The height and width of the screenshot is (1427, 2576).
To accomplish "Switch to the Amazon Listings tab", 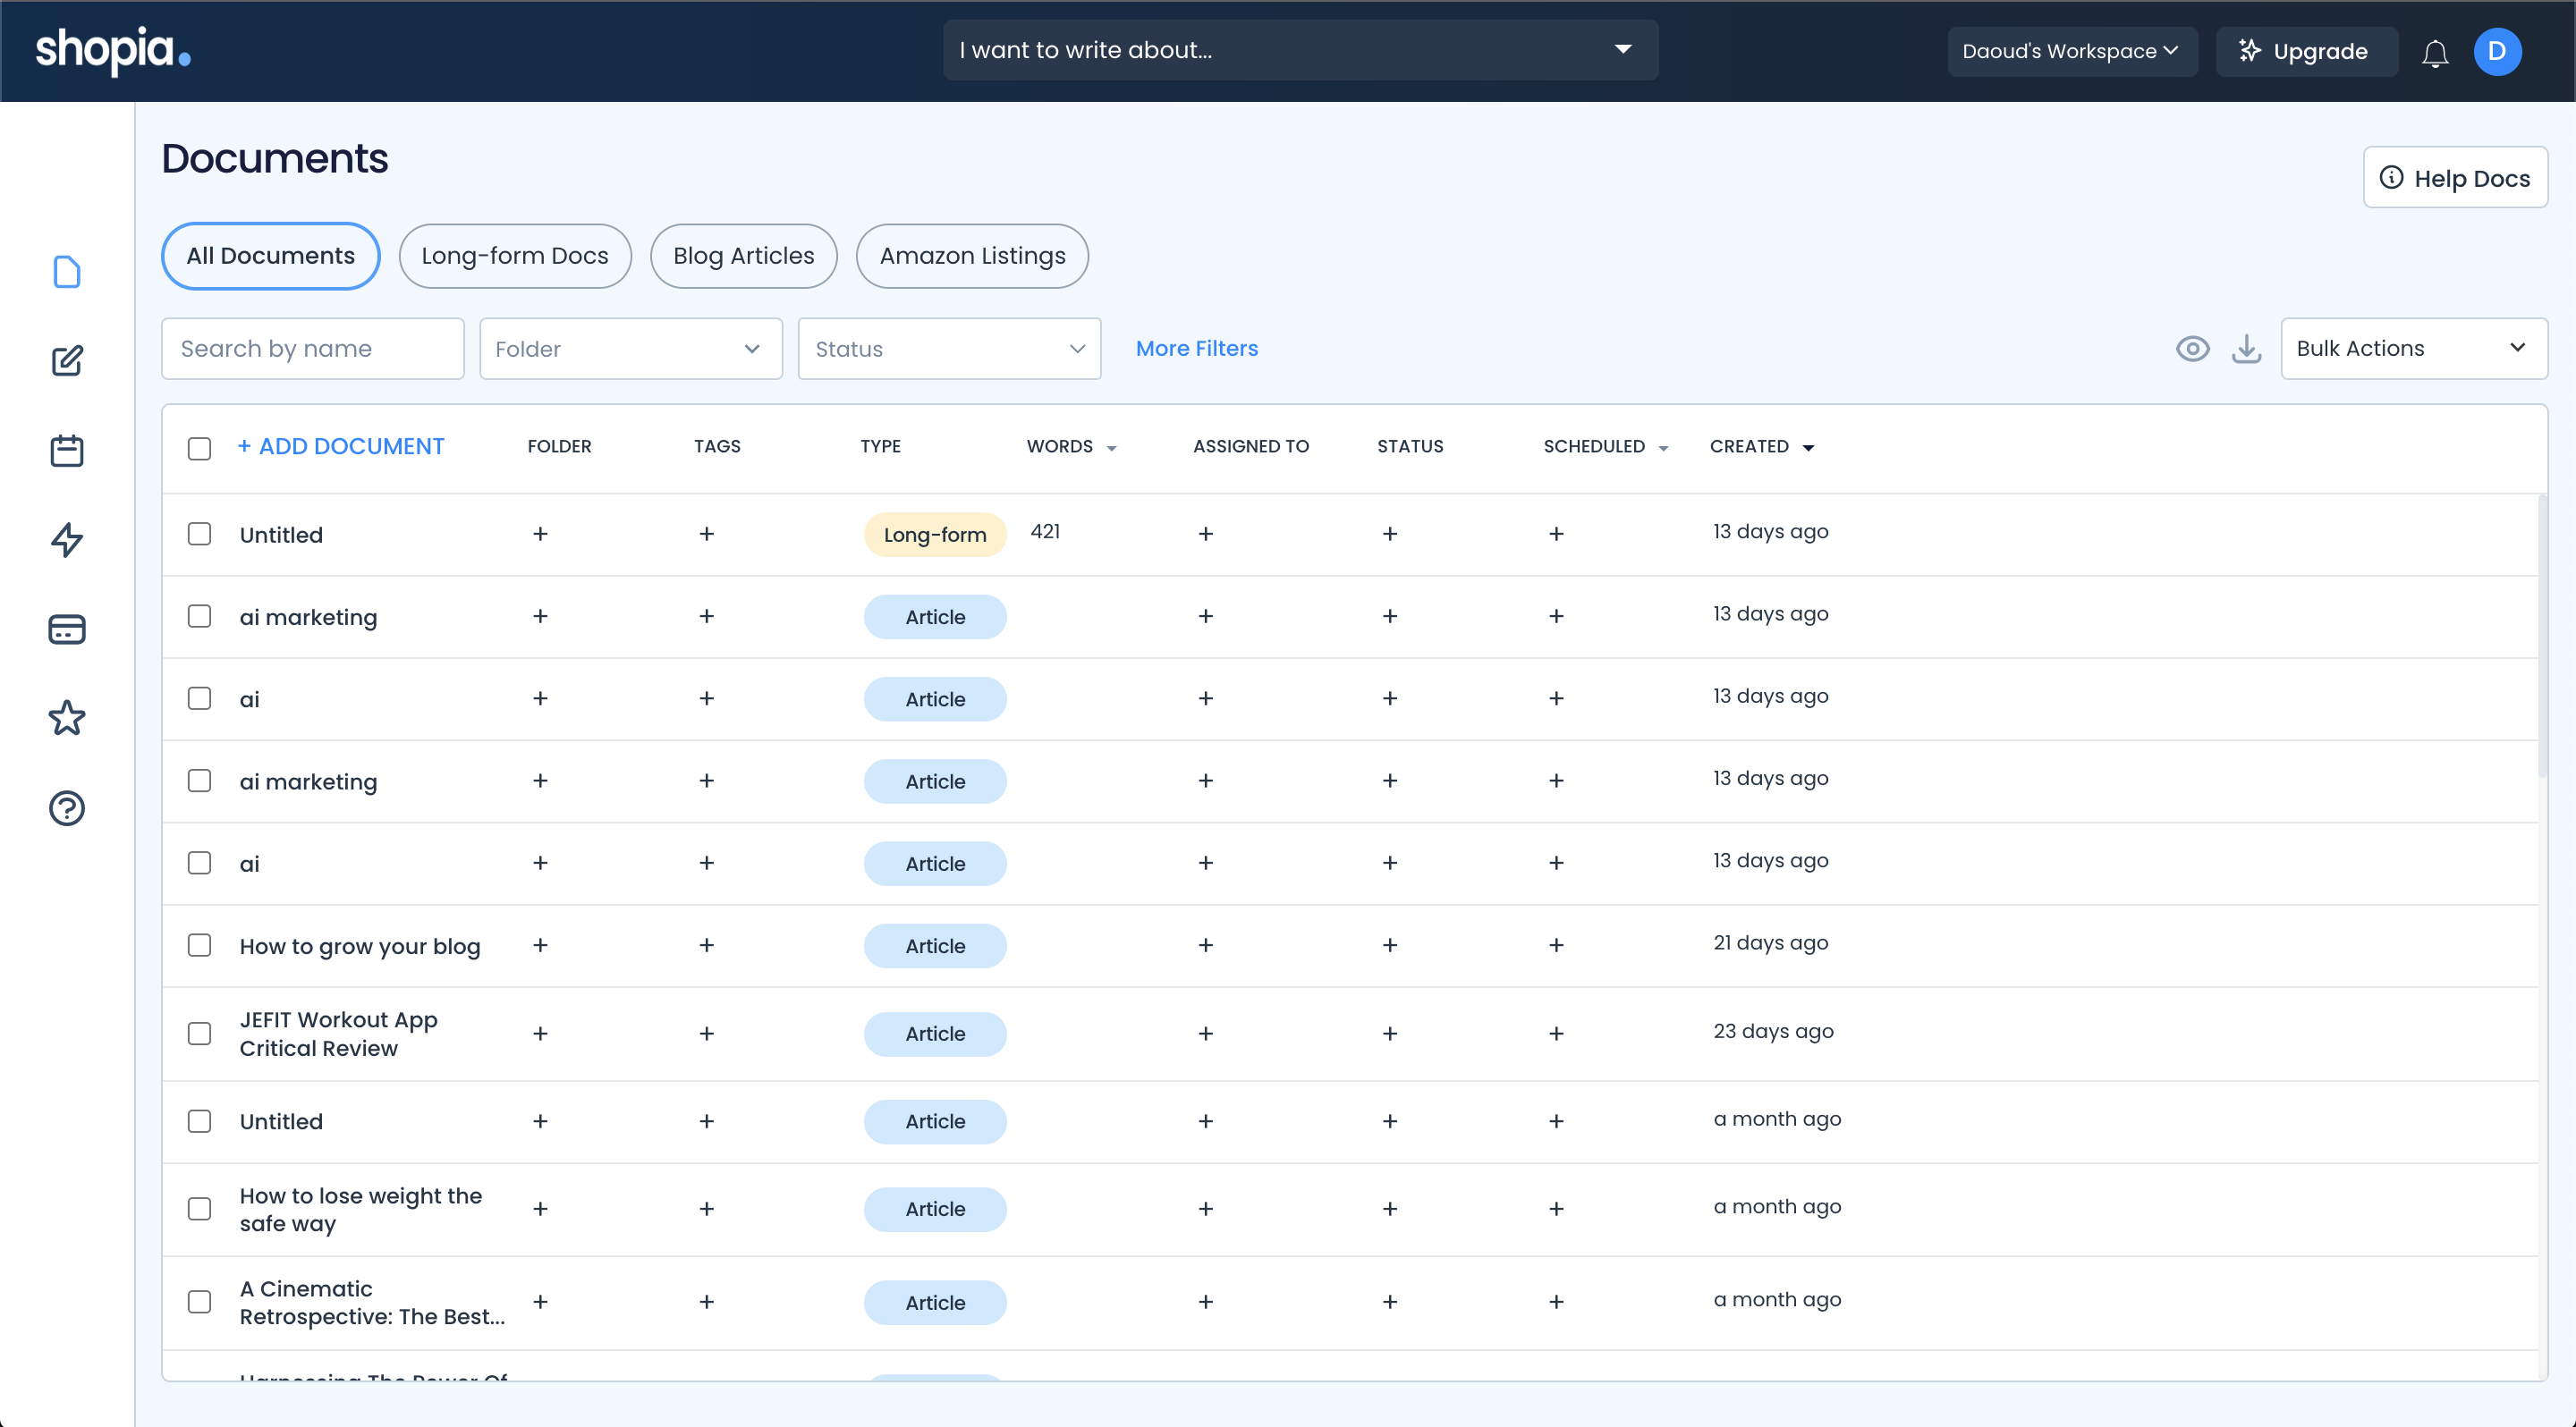I will [971, 256].
